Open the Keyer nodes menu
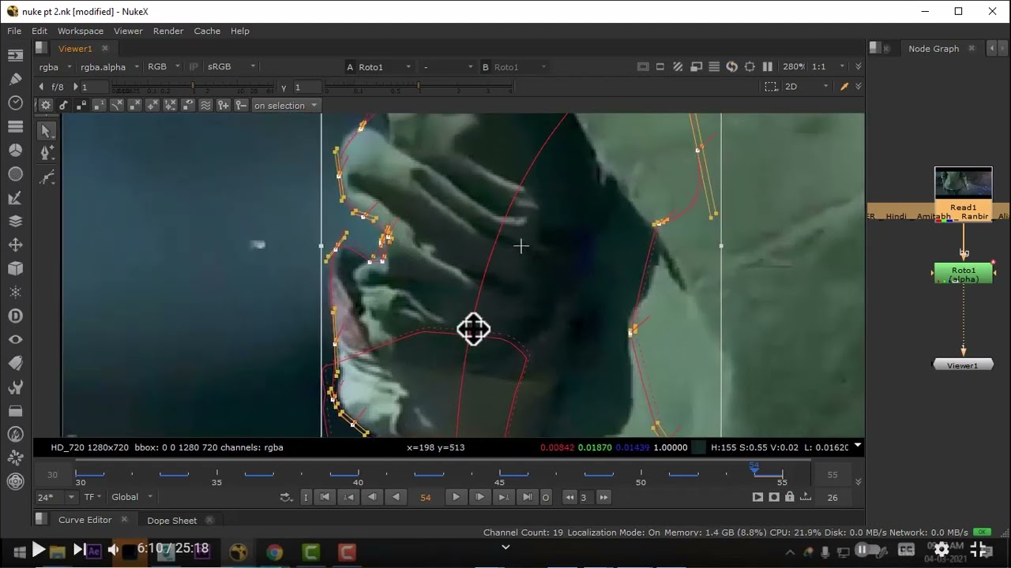 (x=15, y=197)
